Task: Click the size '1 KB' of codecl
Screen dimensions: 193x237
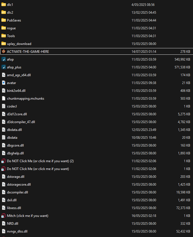Action: (187, 106)
